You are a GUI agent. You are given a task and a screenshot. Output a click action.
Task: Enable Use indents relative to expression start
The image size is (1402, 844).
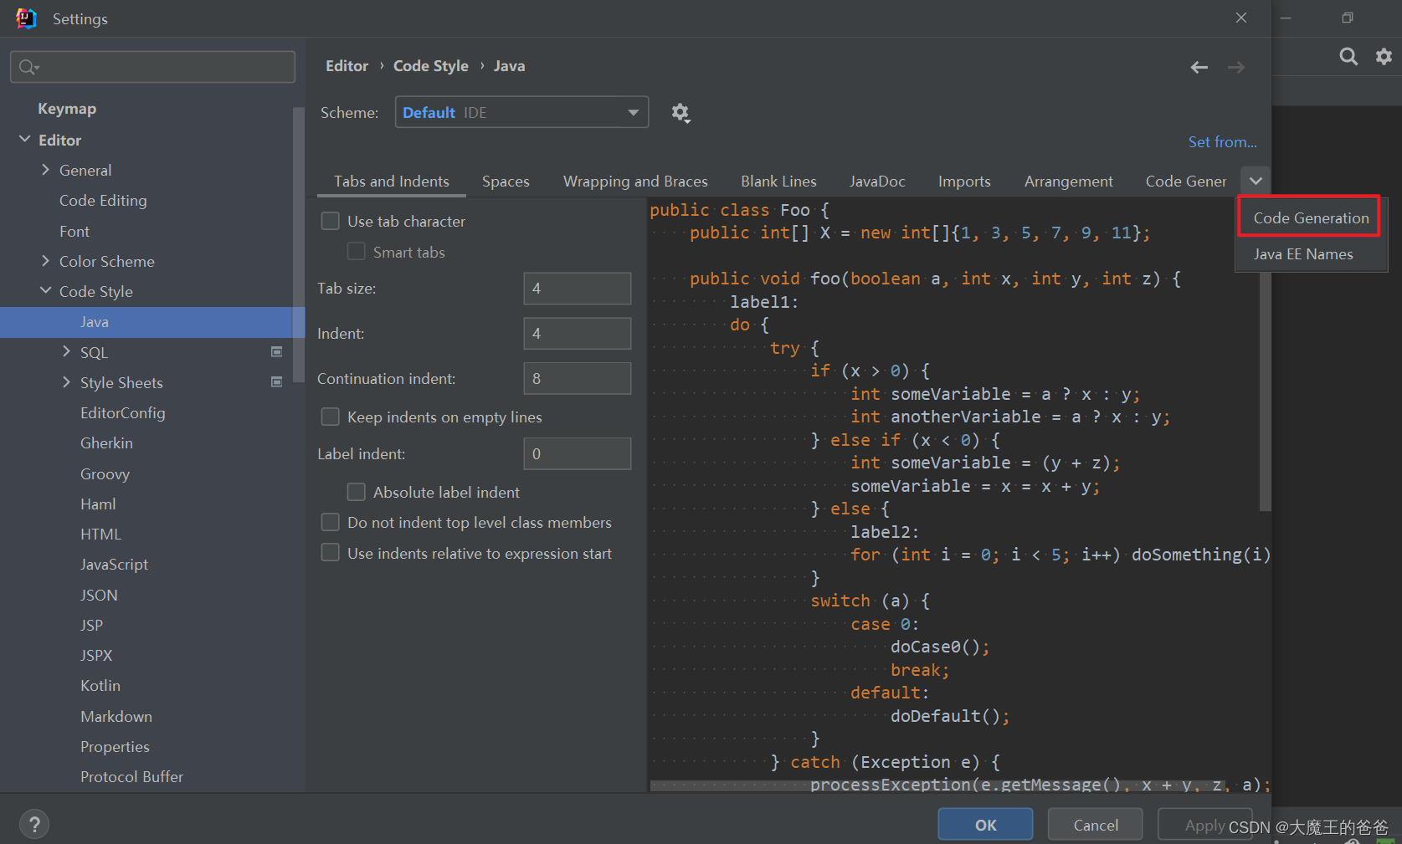[331, 553]
